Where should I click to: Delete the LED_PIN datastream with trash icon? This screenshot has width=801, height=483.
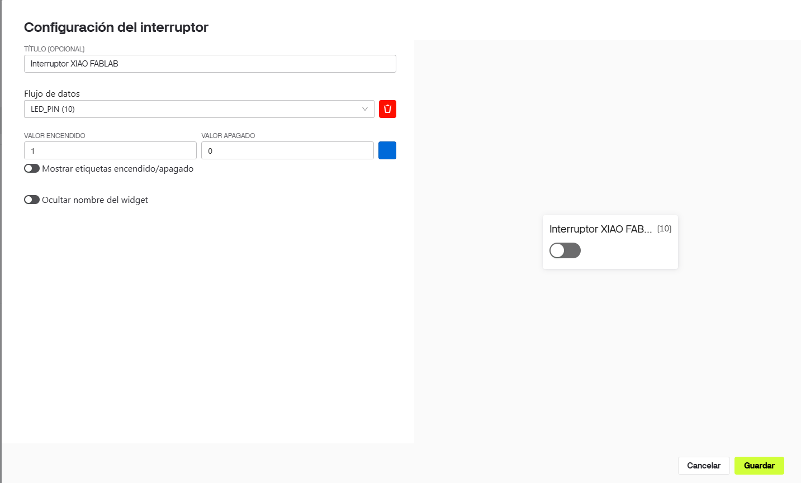click(387, 109)
